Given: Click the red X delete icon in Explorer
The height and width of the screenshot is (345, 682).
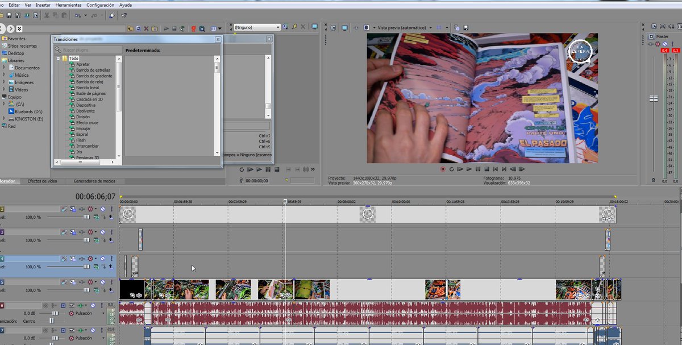Looking at the screenshot, I should tap(146, 28).
